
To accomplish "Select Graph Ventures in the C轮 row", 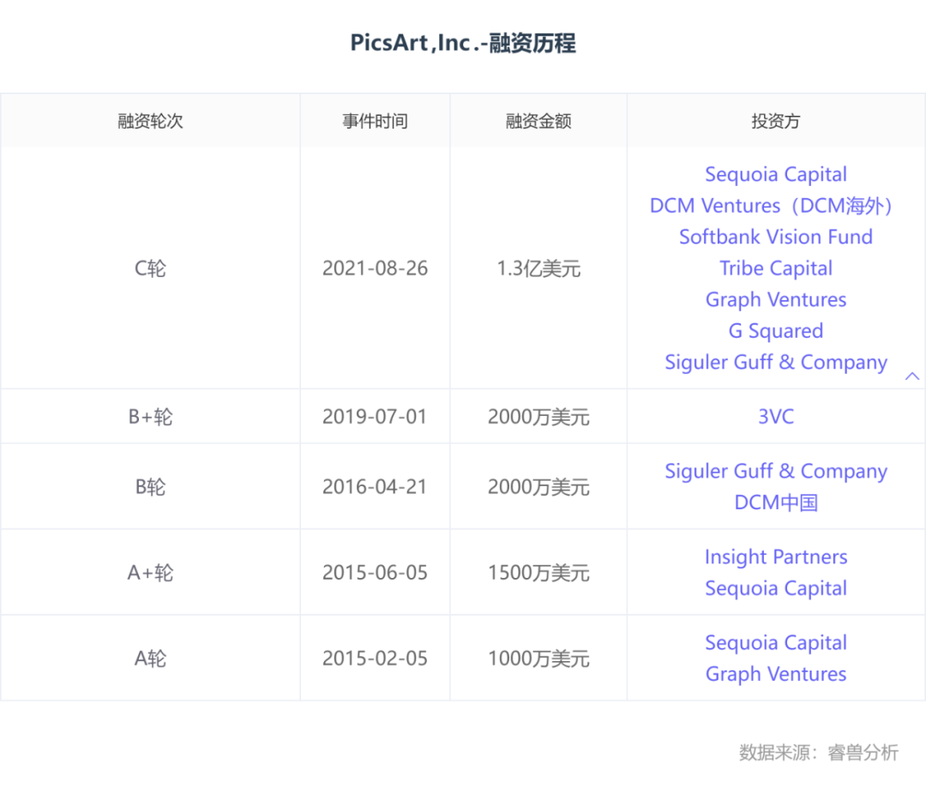I will click(x=776, y=300).
